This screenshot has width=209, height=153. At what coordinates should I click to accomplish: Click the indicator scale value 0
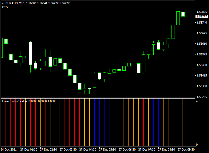[197, 144]
